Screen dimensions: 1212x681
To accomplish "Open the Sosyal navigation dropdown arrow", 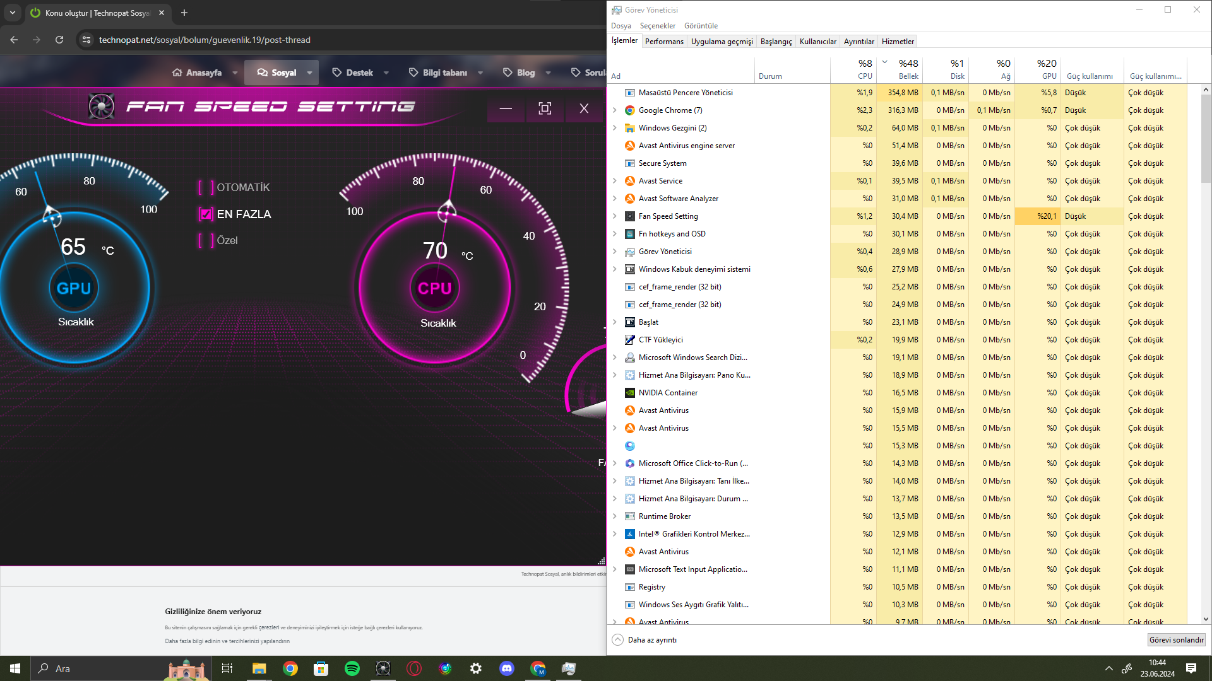I will coord(310,73).
